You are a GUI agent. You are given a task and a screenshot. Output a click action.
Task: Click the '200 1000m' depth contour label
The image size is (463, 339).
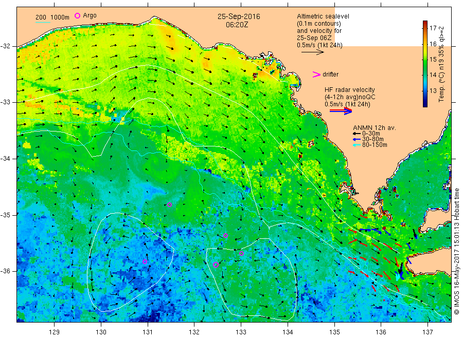coord(52,17)
